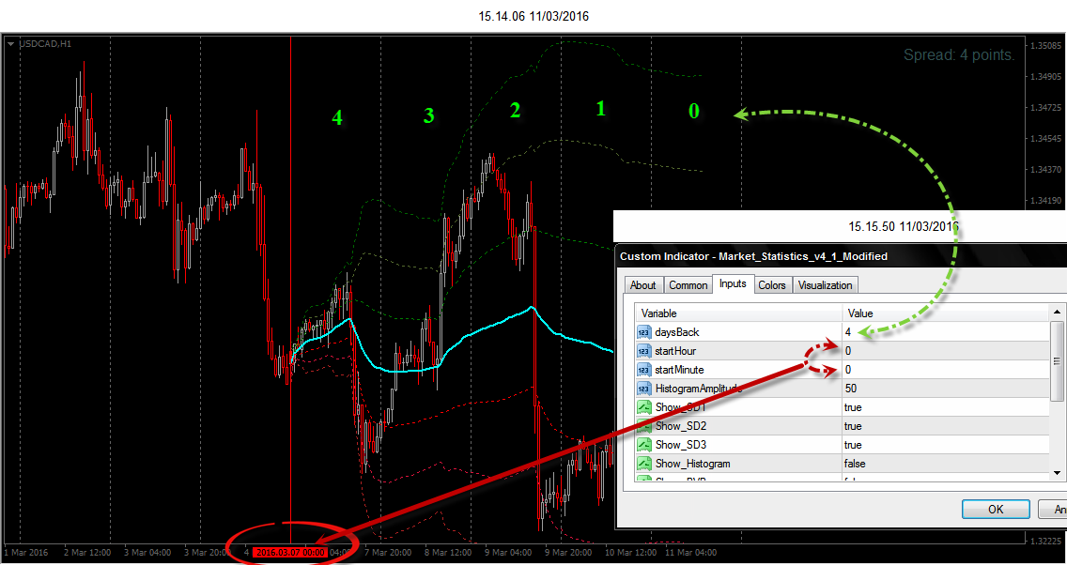
Task: Click the boolean icon beside Show_SD3
Action: [x=643, y=445]
